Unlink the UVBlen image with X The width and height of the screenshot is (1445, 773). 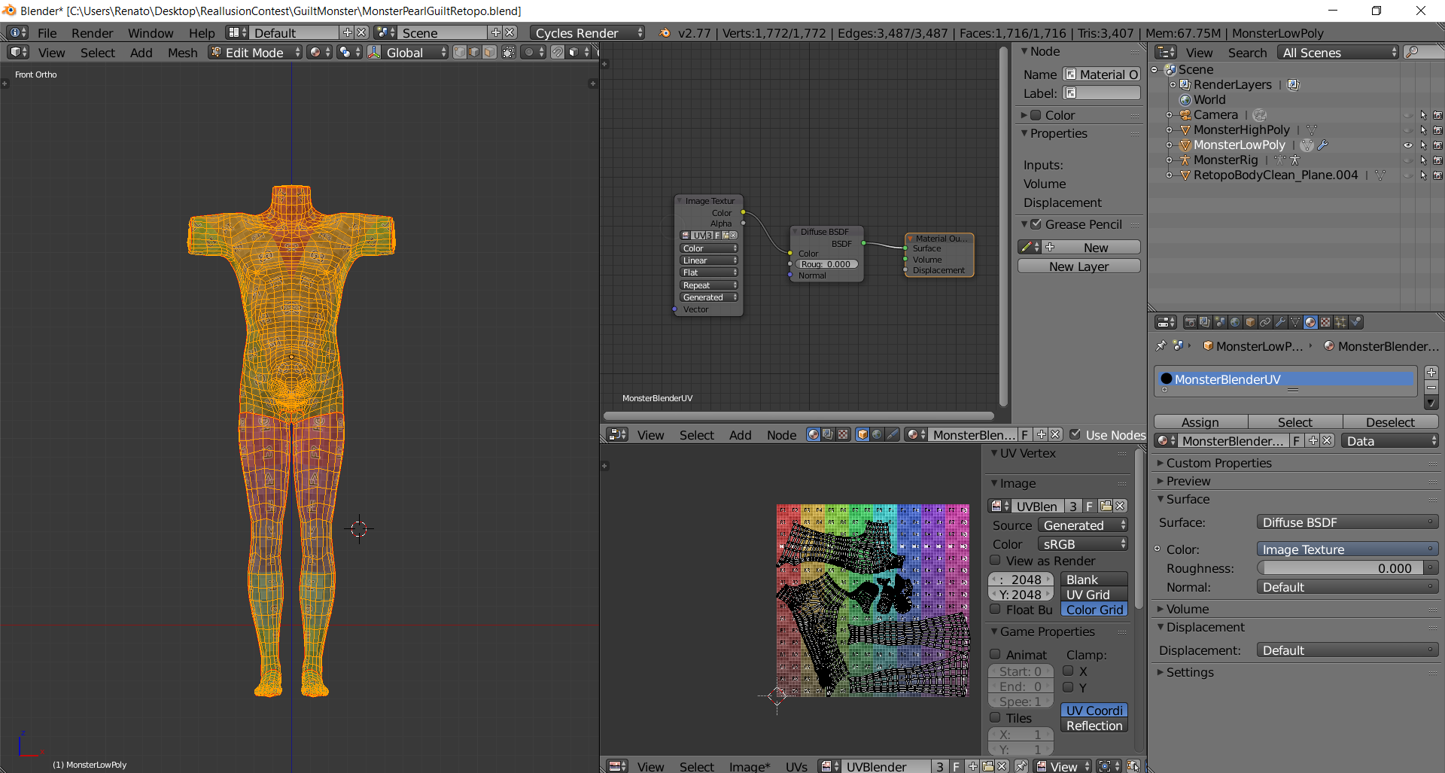(x=1121, y=506)
